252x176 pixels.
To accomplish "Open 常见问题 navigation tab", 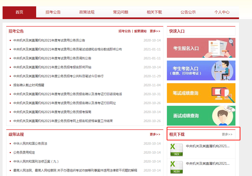I will tap(120, 12).
